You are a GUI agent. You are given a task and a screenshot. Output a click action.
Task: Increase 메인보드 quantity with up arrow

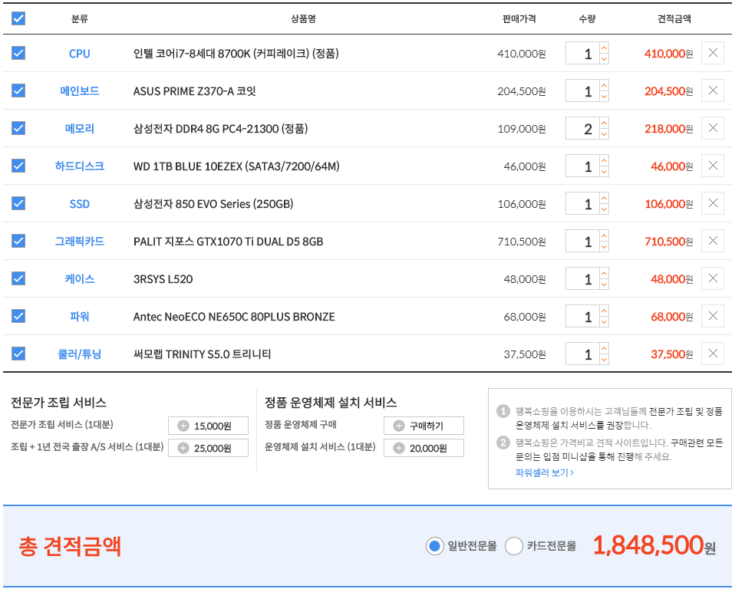605,85
